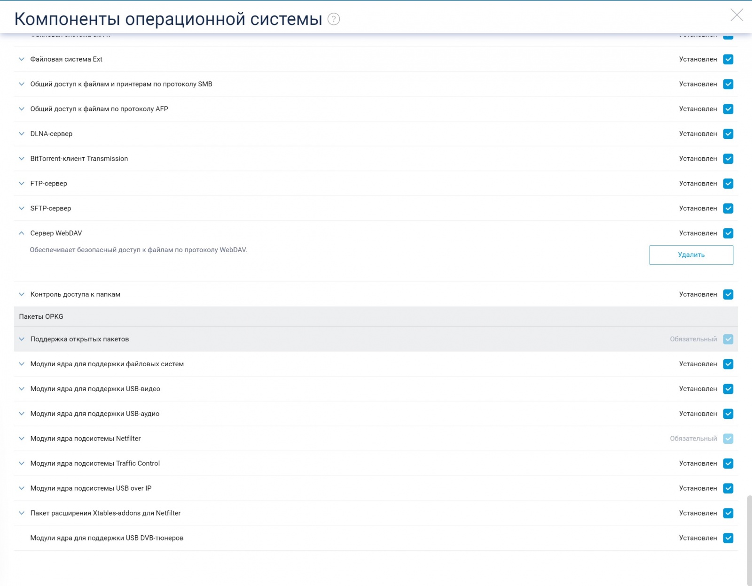Toggle file systems kernel modules checkbox

[x=728, y=364]
